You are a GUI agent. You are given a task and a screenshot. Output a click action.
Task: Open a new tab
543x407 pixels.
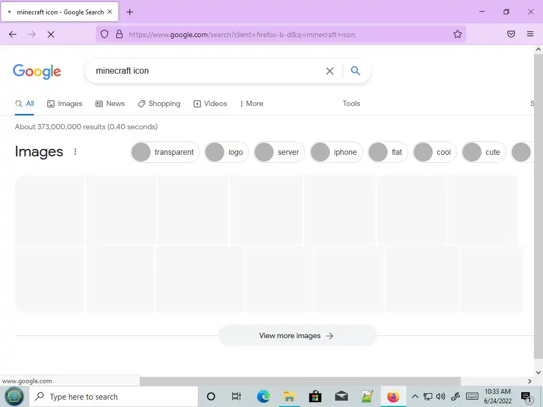pyautogui.click(x=129, y=12)
